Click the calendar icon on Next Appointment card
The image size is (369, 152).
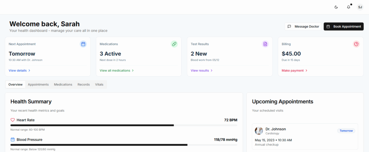(x=83, y=44)
